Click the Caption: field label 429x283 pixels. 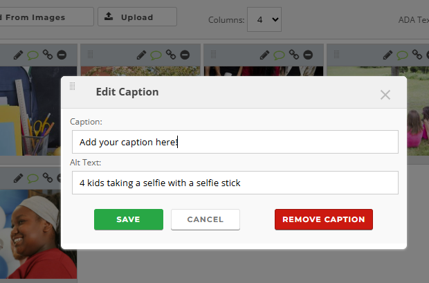click(86, 122)
